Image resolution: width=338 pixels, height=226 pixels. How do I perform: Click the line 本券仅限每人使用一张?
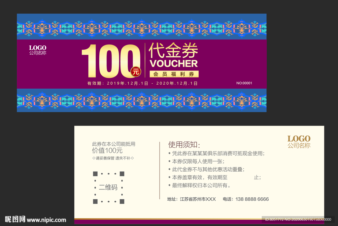pos(196,161)
